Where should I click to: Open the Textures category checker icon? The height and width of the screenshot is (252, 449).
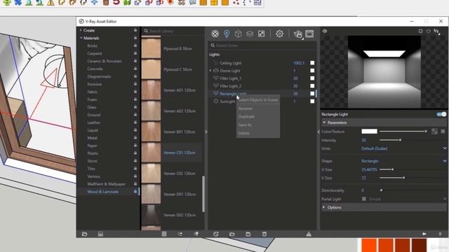[262, 34]
